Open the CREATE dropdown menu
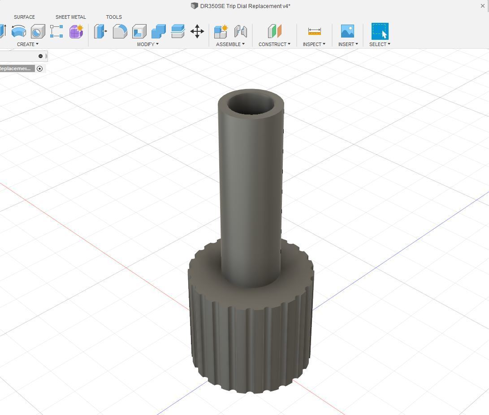Screen dimensions: 489x415 28,44
